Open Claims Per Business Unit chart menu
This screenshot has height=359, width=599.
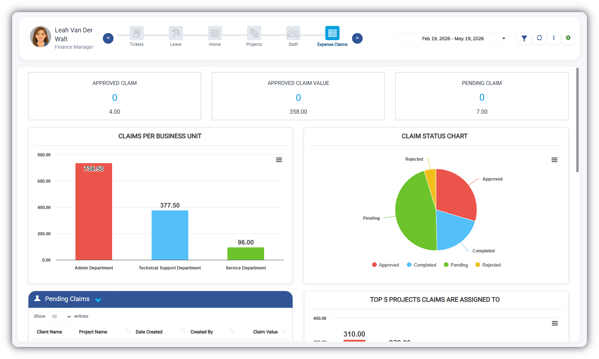(x=279, y=160)
